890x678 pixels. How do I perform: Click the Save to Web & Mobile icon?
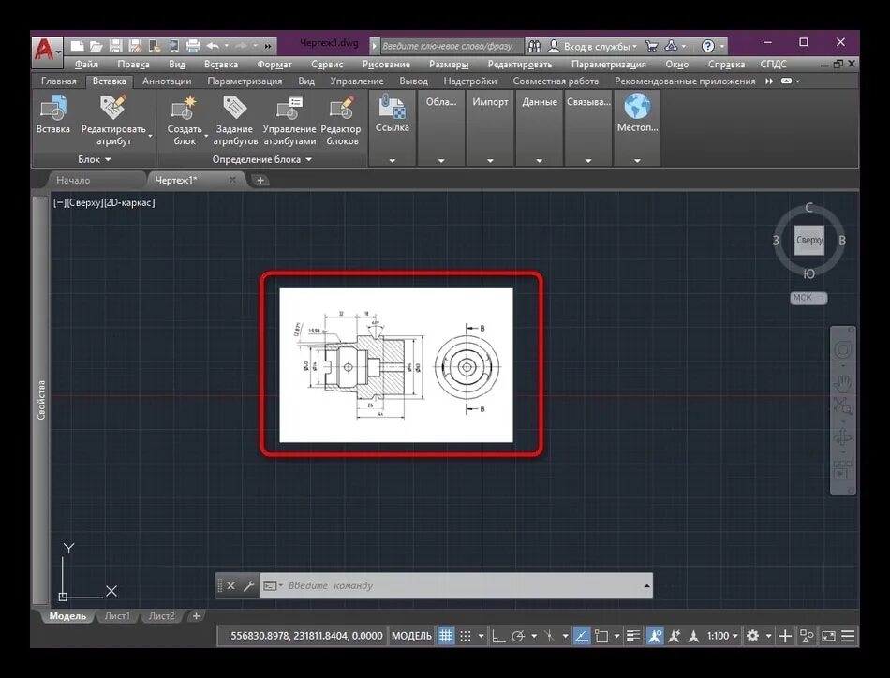point(173,45)
